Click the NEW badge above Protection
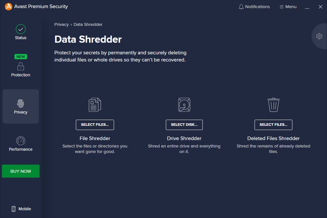Viewport: 327px width, 218px height. [21, 57]
